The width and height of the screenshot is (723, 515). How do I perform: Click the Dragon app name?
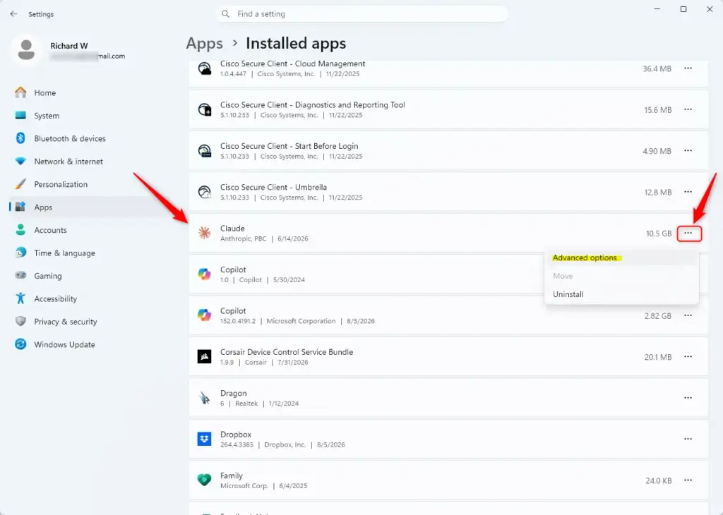point(233,394)
